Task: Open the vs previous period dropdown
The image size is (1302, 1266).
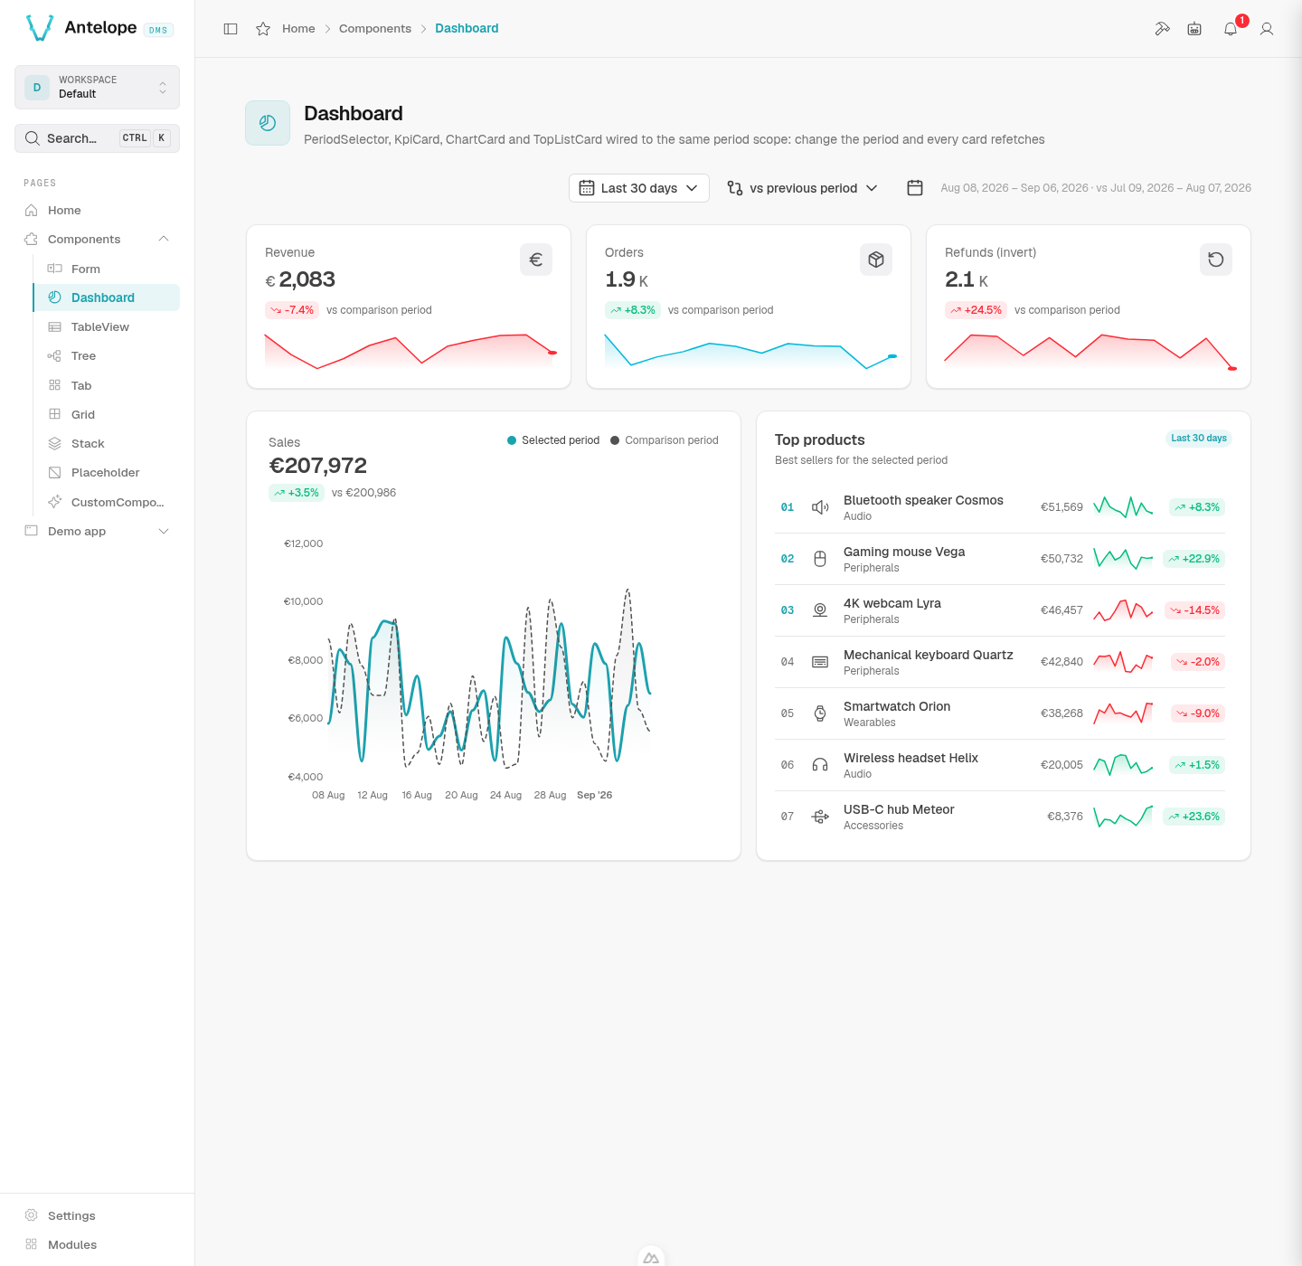Action: point(803,188)
